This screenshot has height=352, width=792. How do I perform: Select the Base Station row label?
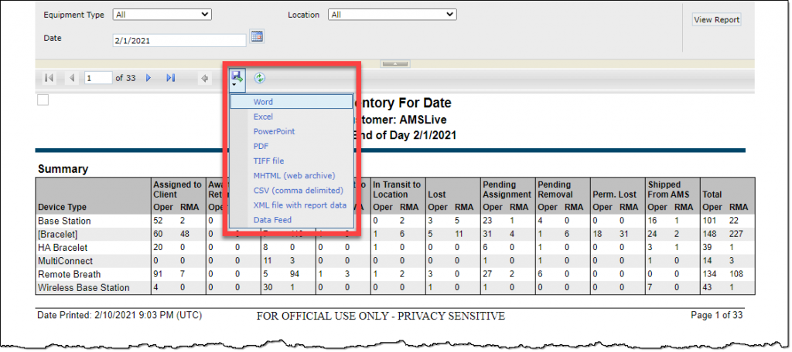64,221
